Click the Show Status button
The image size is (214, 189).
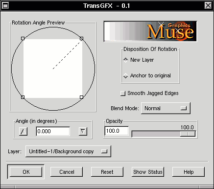(148, 172)
